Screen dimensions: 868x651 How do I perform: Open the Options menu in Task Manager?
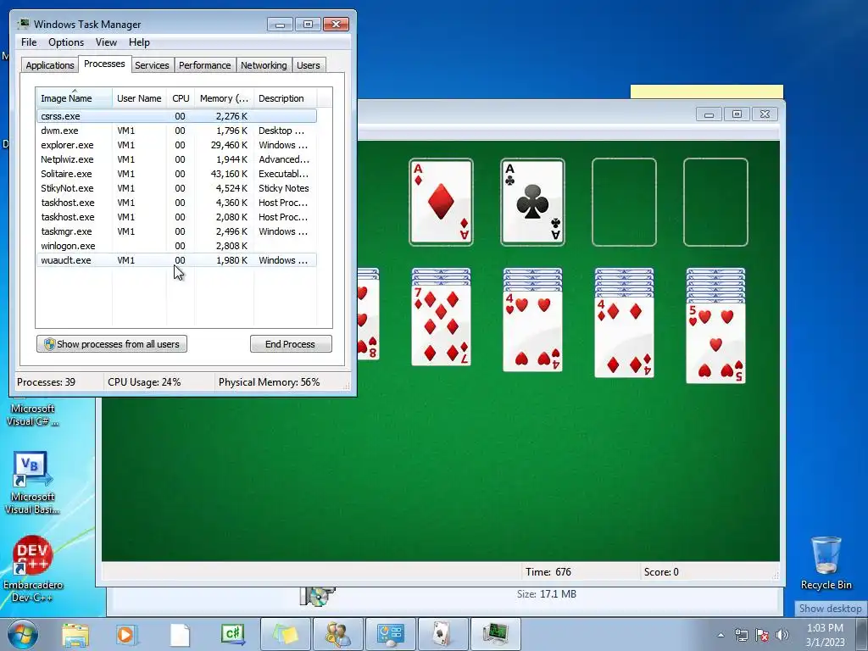66,42
